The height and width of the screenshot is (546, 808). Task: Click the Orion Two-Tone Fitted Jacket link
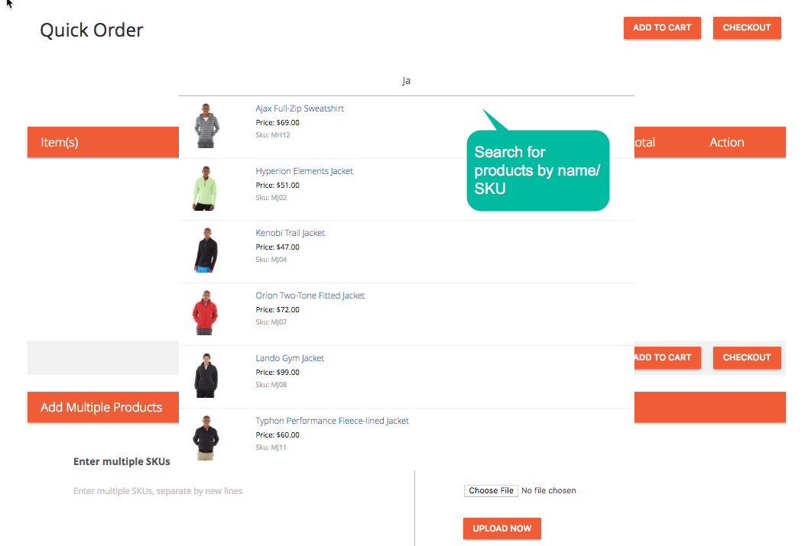pyautogui.click(x=310, y=296)
